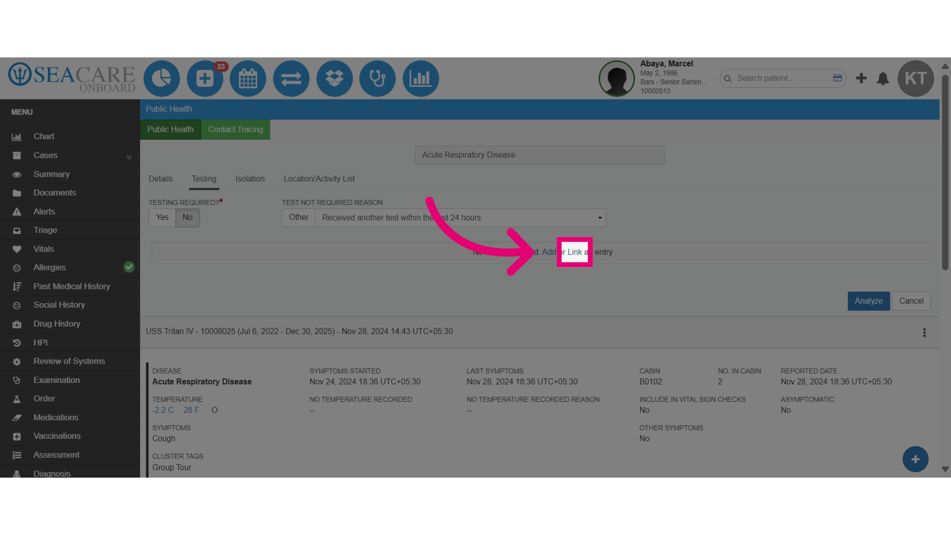This screenshot has height=535, width=951.
Task: Click the Drug History briefcase icon
Action: coord(17,324)
